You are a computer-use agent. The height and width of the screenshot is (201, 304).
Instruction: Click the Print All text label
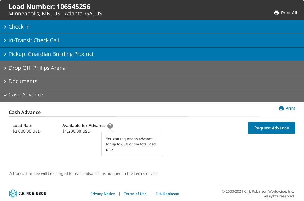(x=289, y=13)
